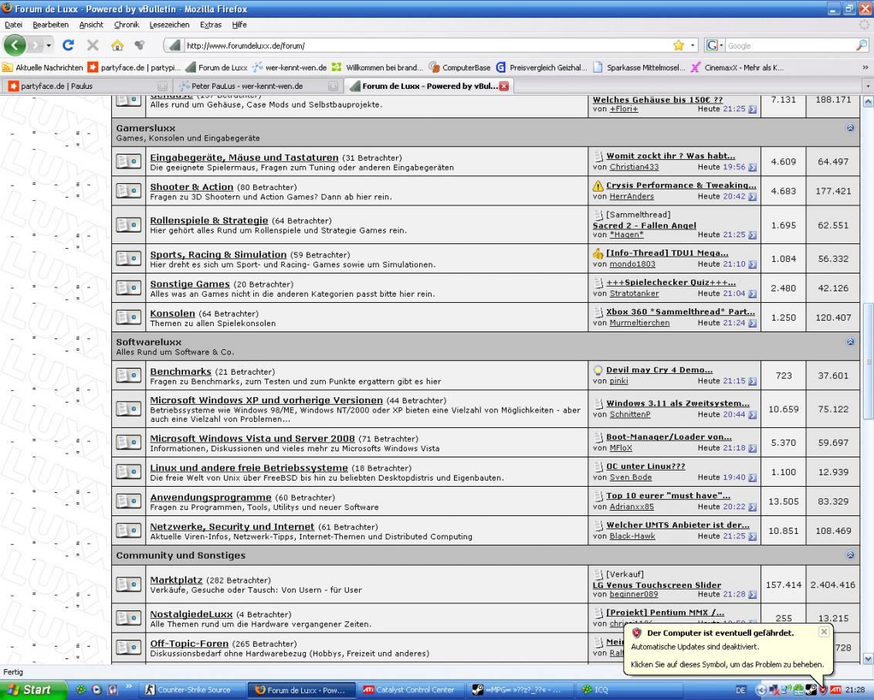
Task: Open the Google search engine dropdown
Action: [721, 45]
